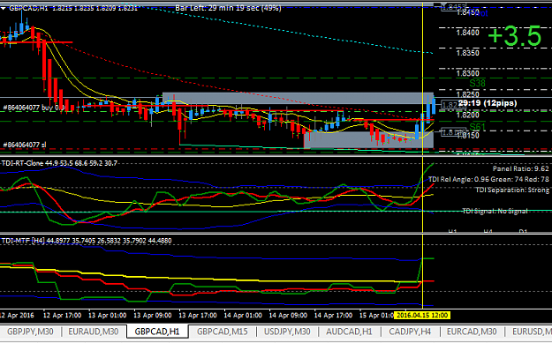
Task: Click the 1.8250 price scale value
Action: (x=468, y=94)
